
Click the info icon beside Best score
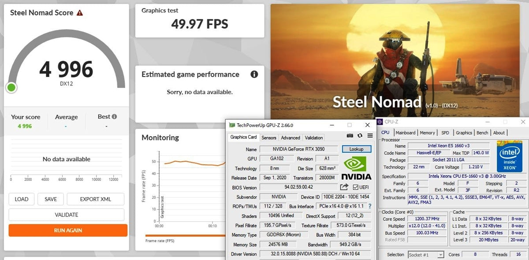[115, 117]
